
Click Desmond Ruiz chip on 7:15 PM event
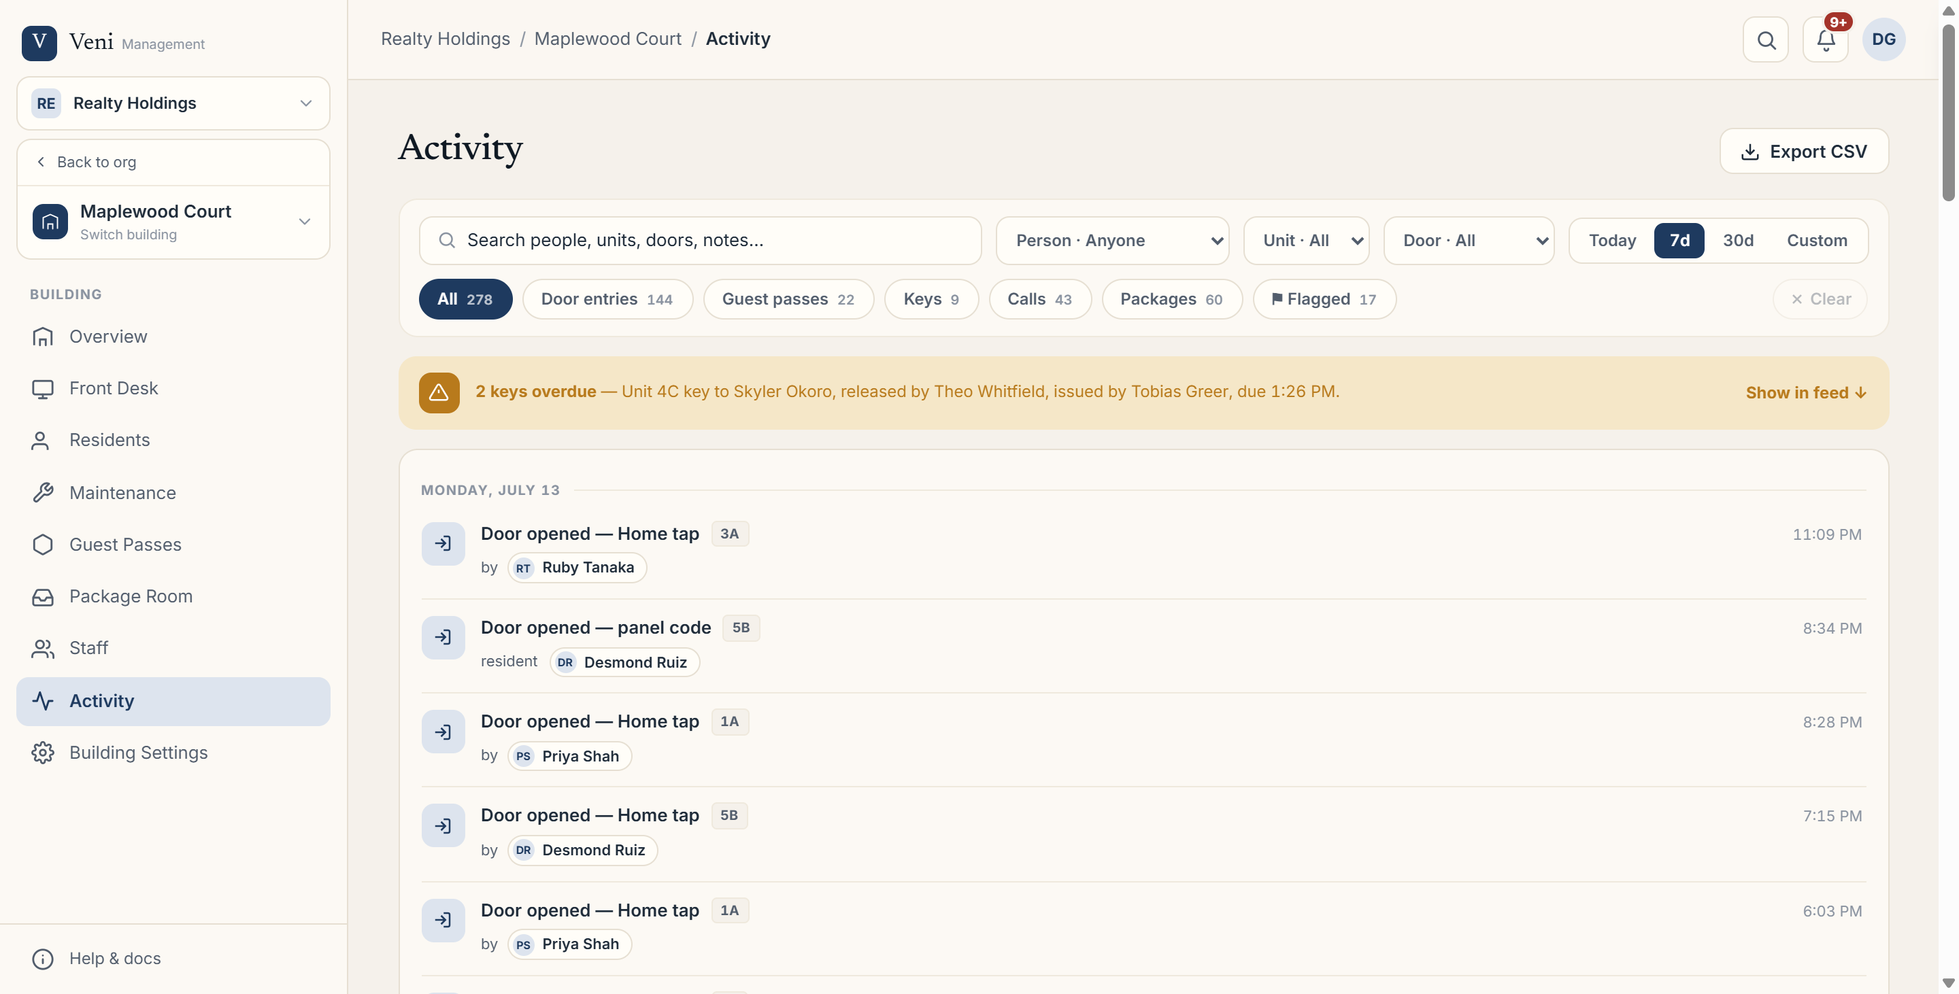[x=582, y=850]
